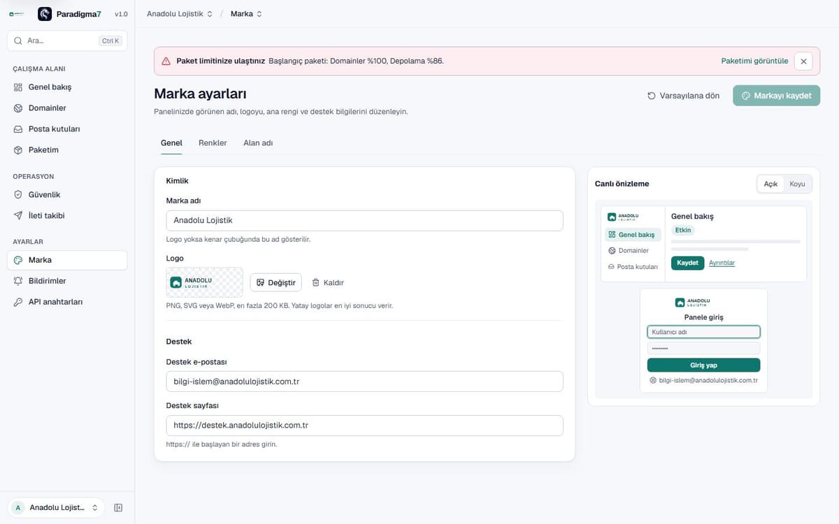Click Değiştir to change the logo

tap(276, 283)
